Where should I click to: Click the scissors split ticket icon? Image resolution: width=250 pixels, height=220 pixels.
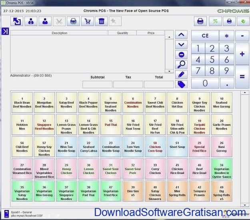[59, 21]
